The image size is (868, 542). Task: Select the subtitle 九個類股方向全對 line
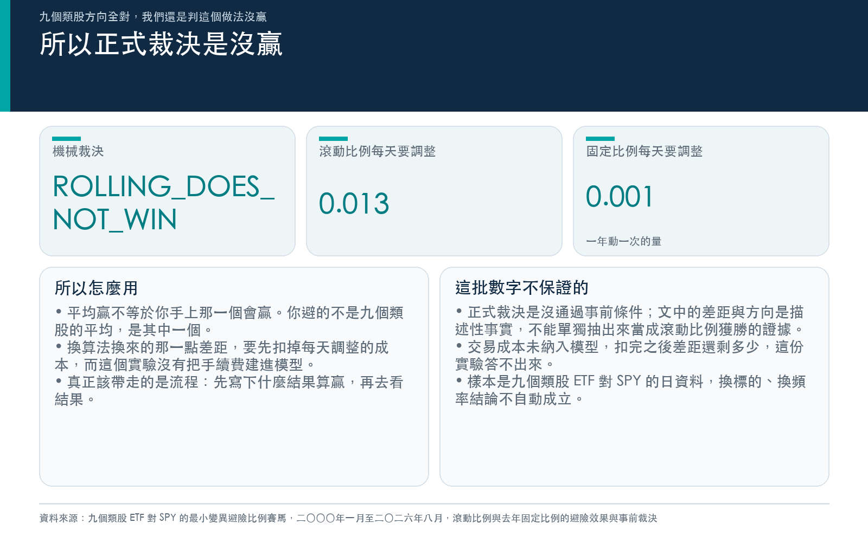(153, 17)
